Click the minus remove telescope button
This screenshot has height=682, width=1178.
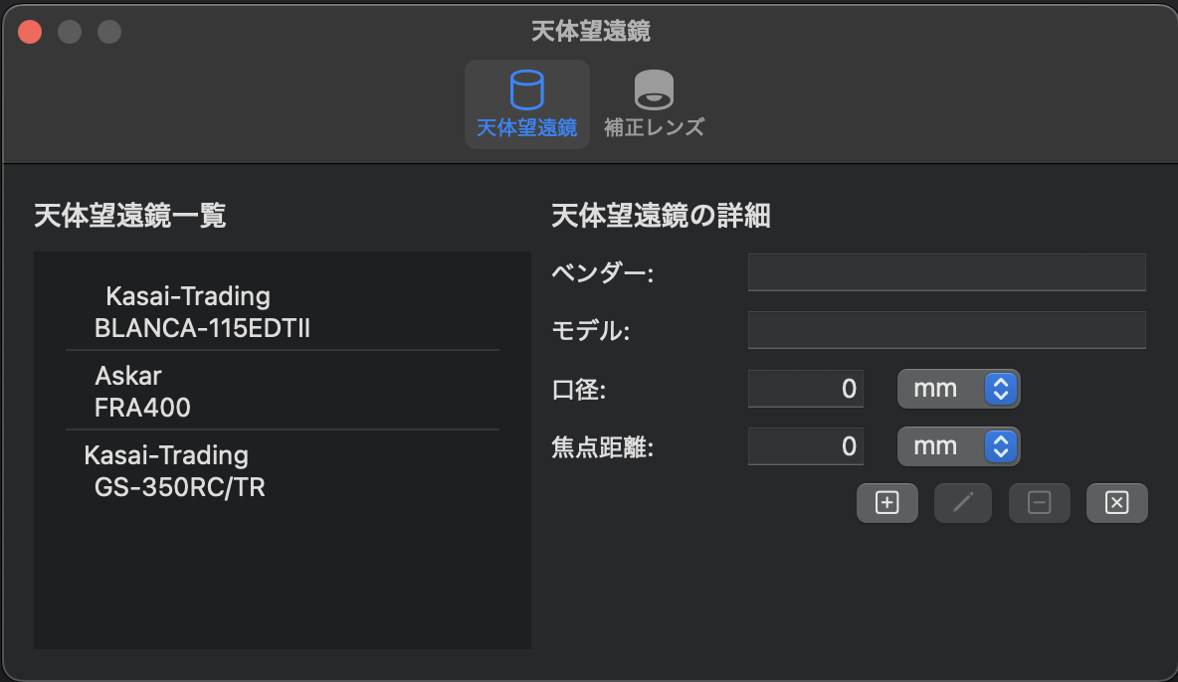click(1039, 502)
